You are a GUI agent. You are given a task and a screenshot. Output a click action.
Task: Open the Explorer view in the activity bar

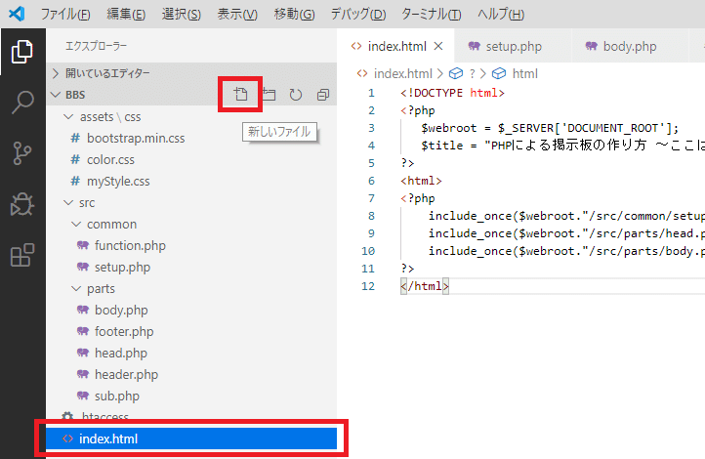tap(22, 51)
